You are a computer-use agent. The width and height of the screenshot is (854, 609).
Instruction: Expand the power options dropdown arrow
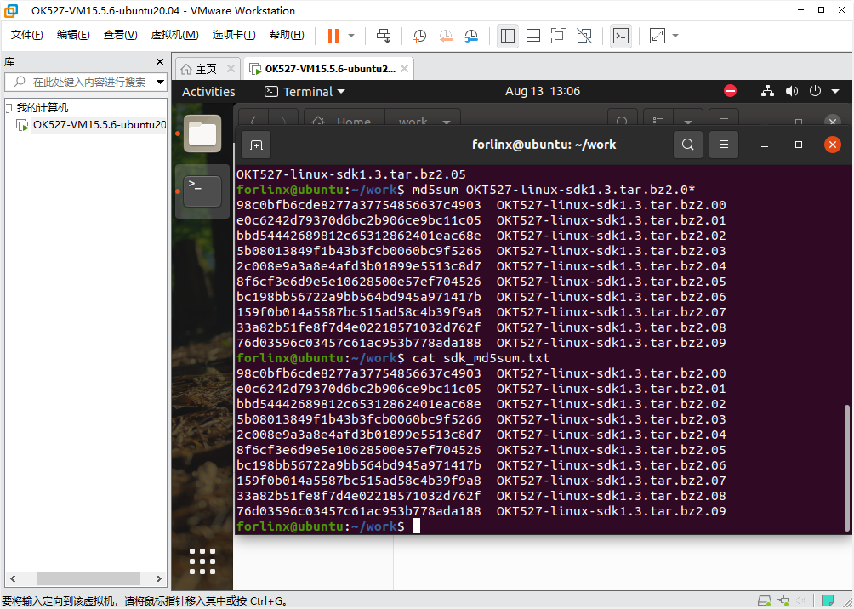coord(351,36)
